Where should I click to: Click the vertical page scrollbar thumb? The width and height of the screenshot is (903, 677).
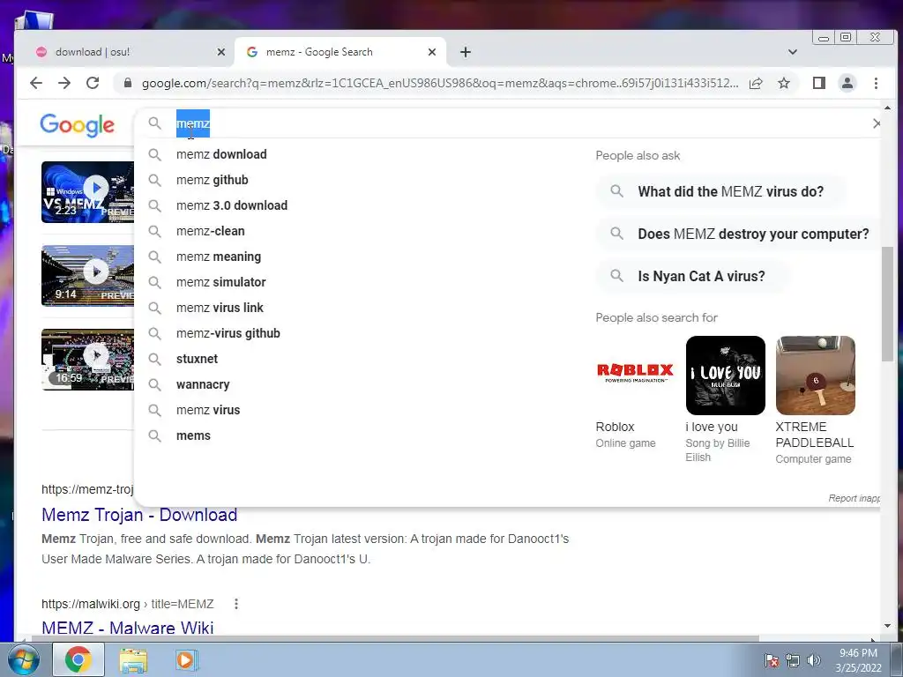887,304
